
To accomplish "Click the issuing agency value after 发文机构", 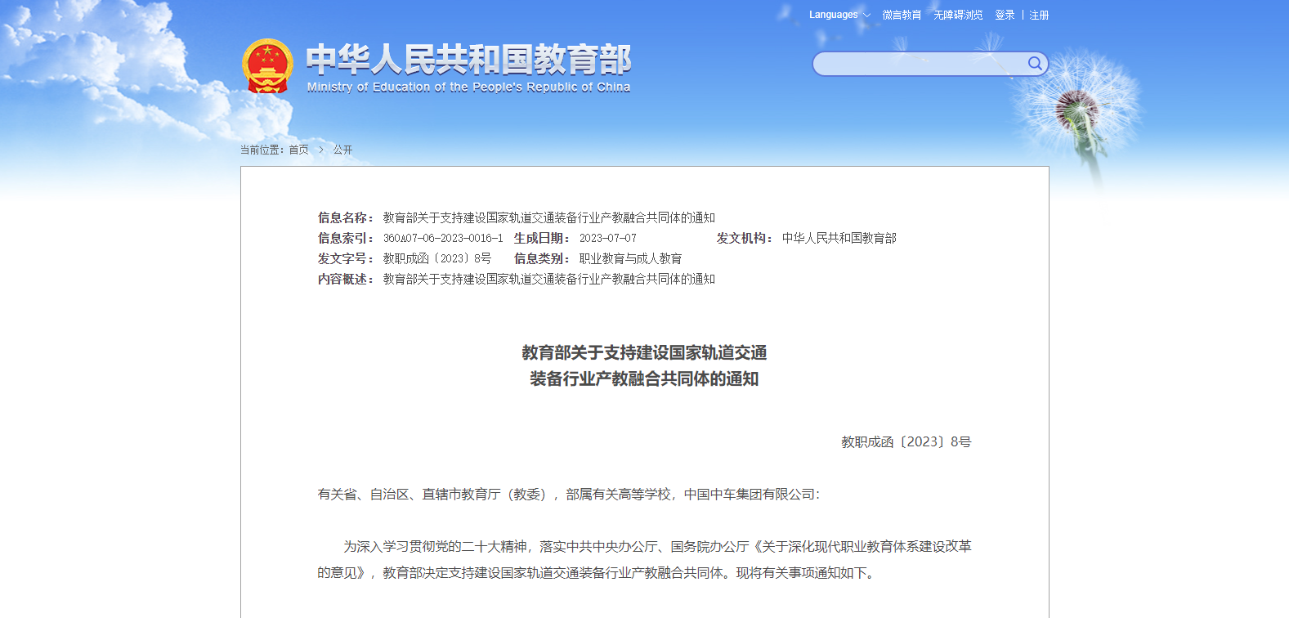I will tap(839, 238).
